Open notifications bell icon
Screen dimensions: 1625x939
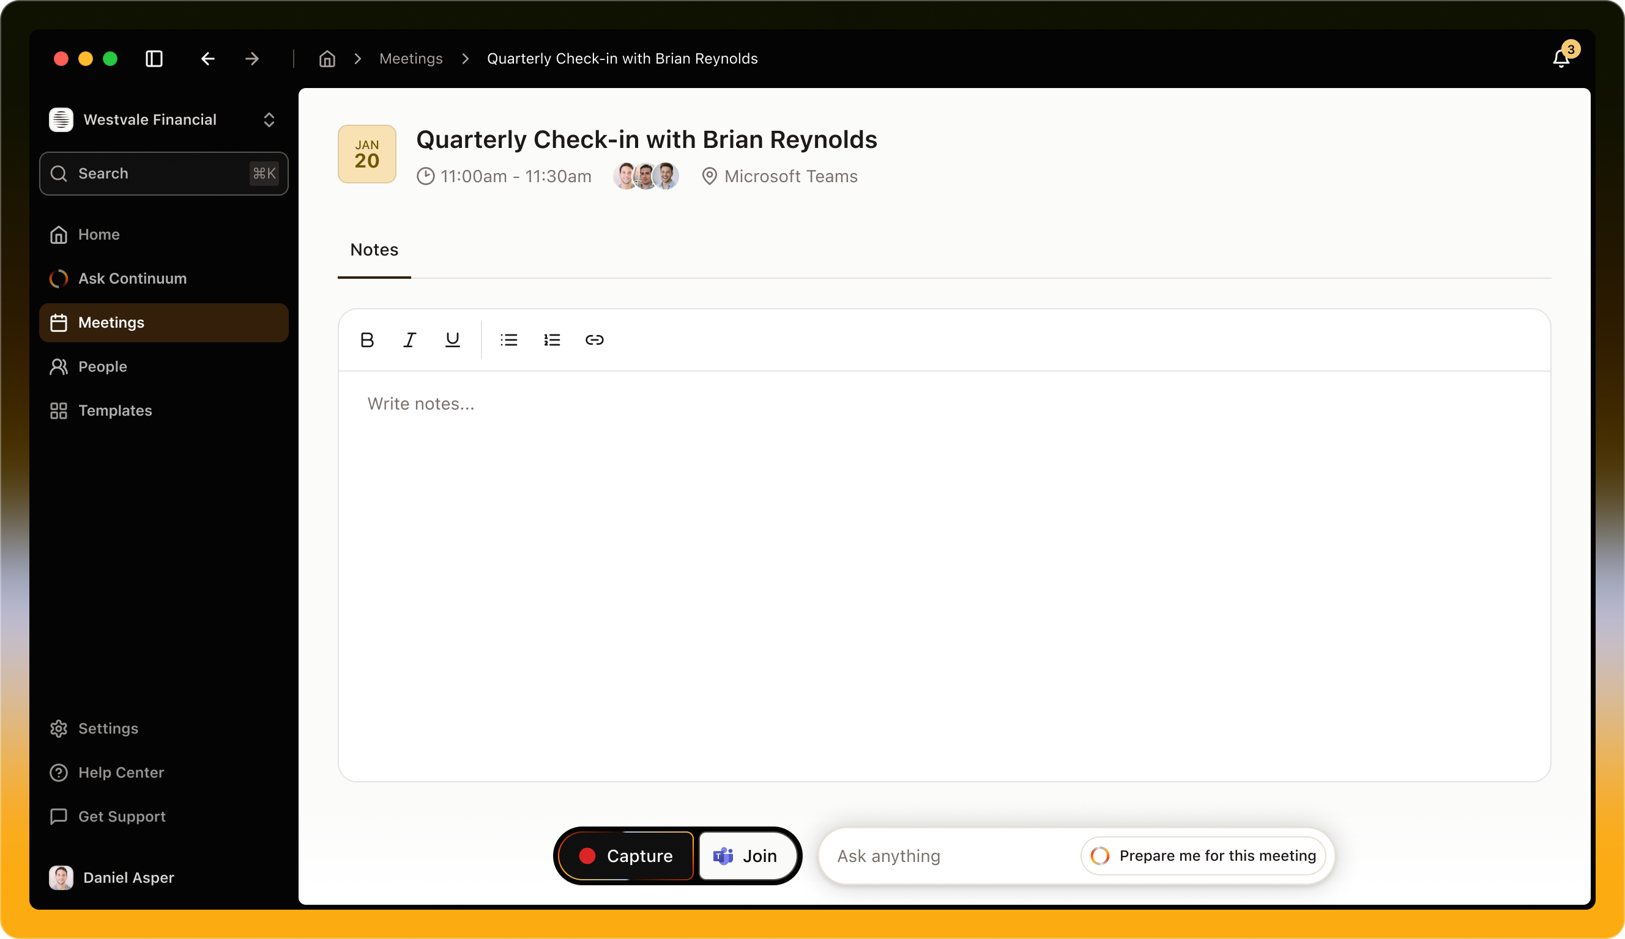pos(1561,59)
